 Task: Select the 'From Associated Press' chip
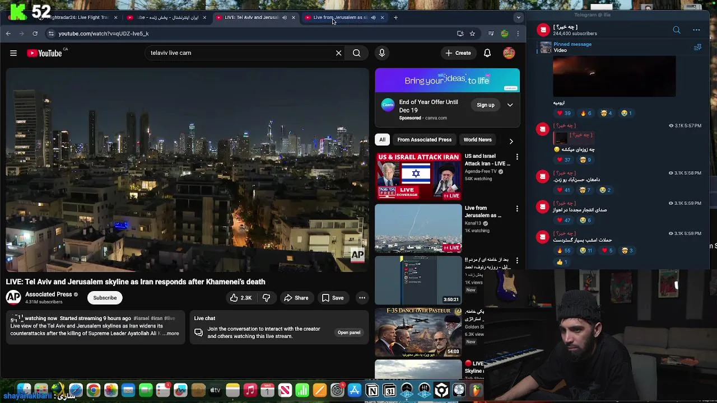(424, 140)
